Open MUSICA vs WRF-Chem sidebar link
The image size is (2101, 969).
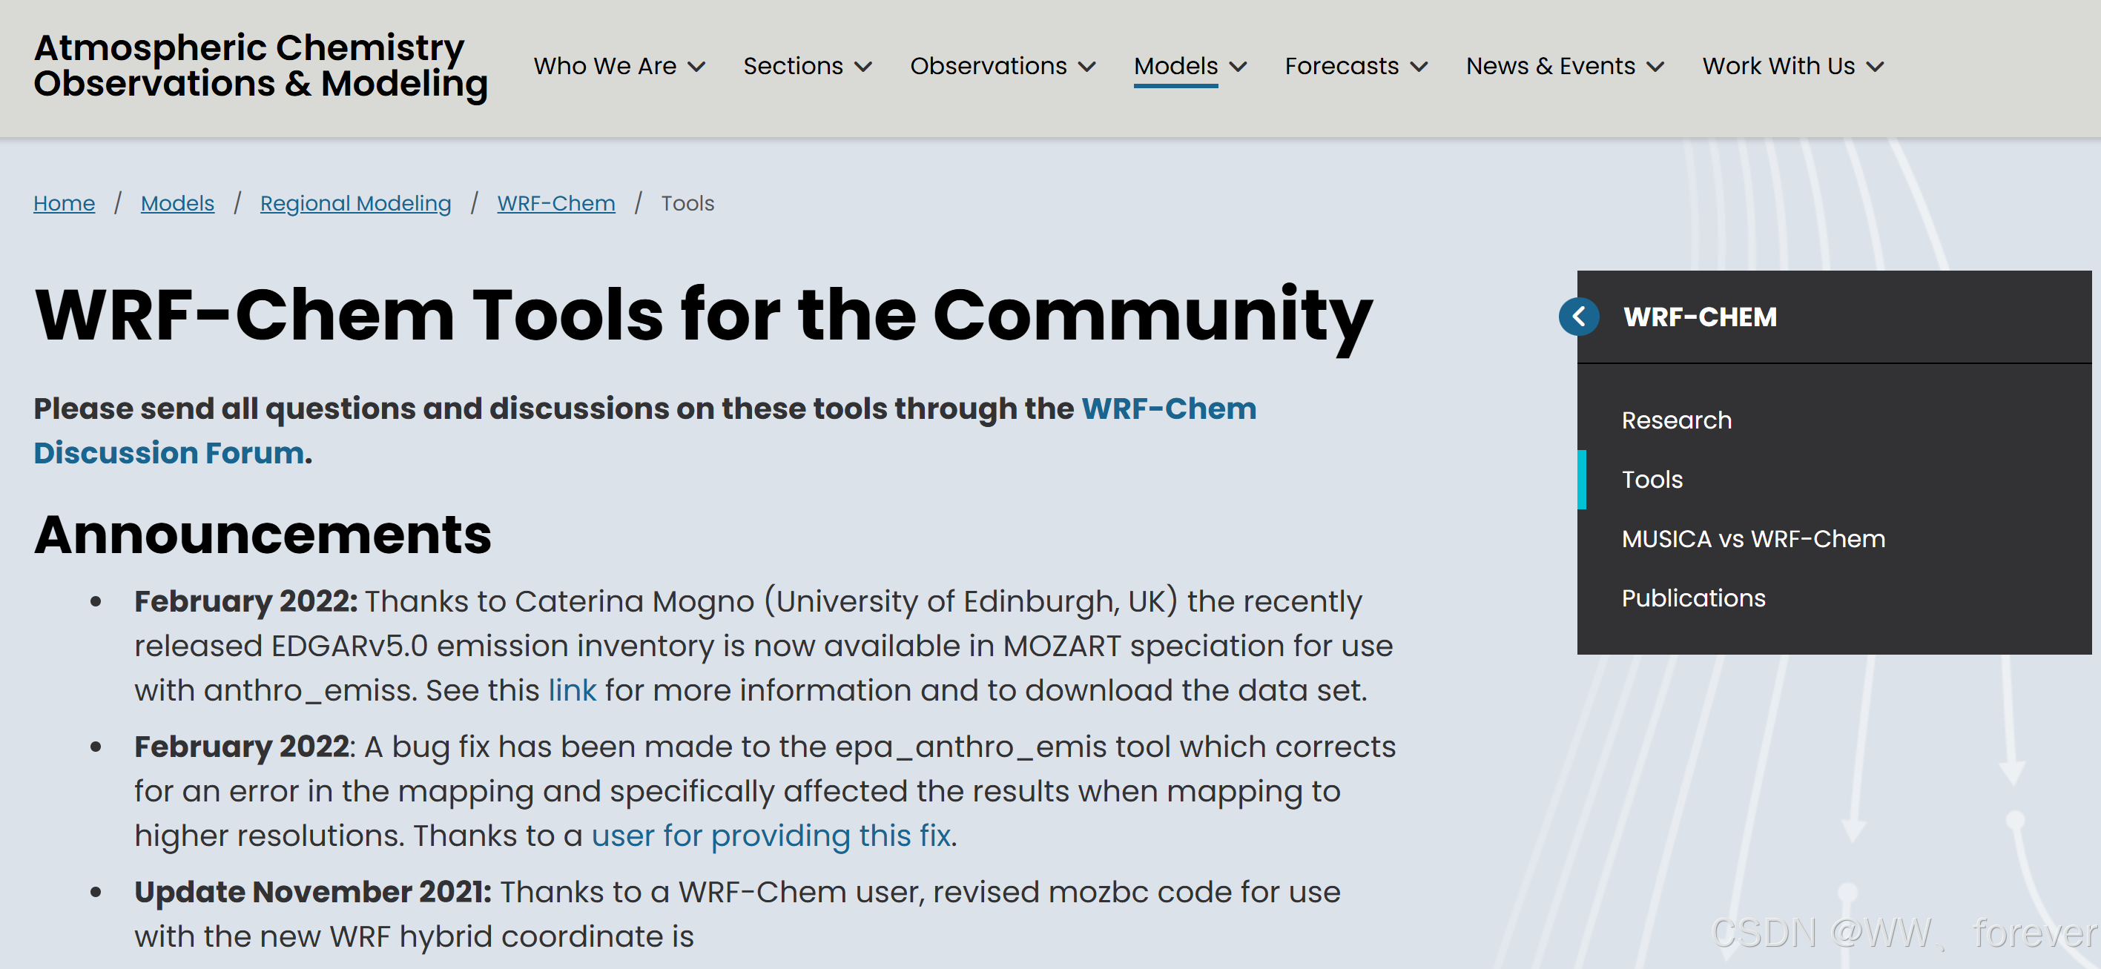click(1752, 539)
